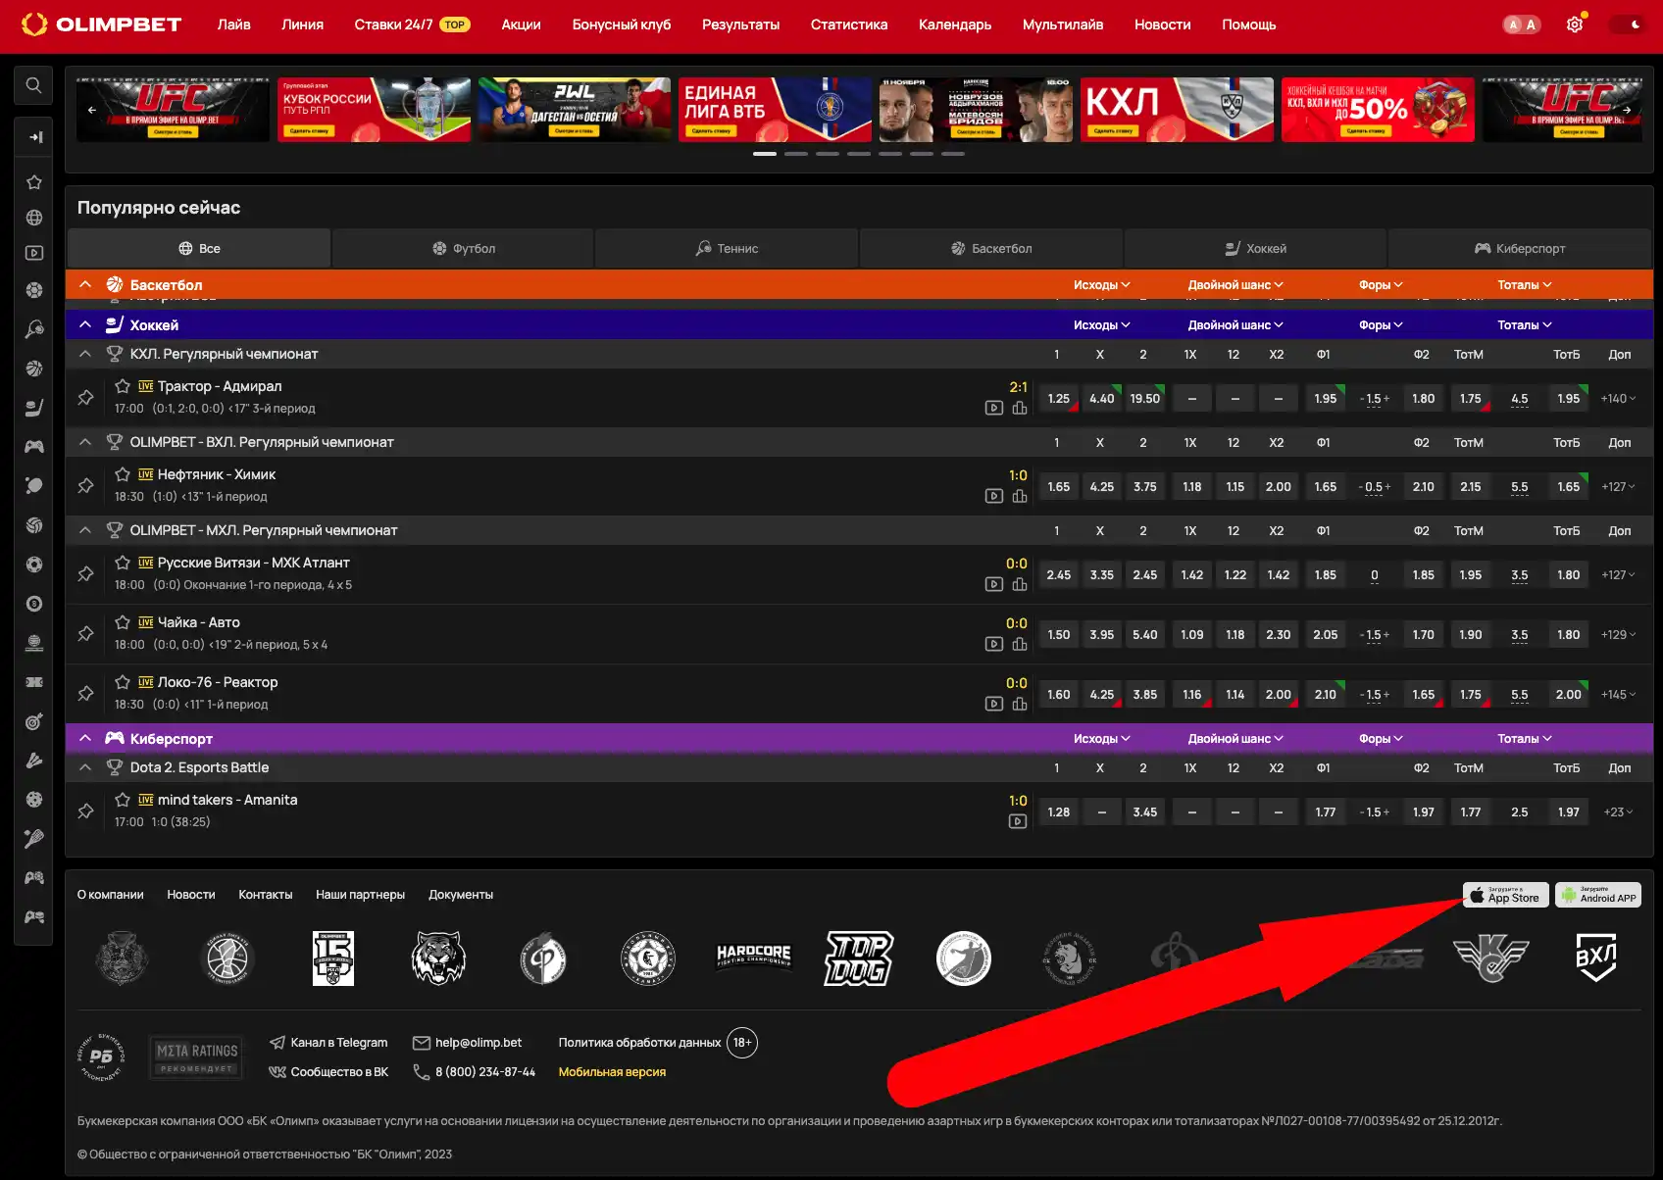Pin the Локо-76 - Реактор match
This screenshot has height=1180, width=1663.
(x=86, y=694)
